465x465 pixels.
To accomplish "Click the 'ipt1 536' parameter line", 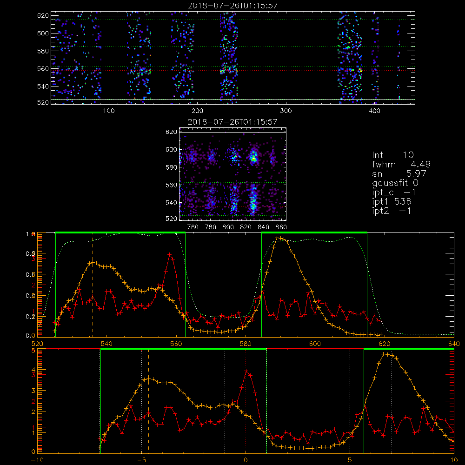I will click(392, 202).
